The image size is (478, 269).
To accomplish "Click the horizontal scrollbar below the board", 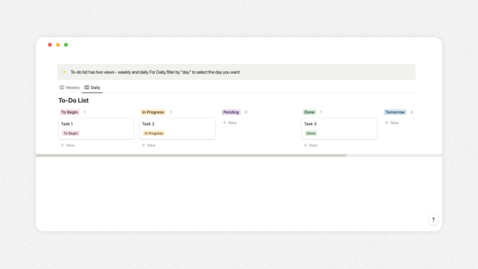I will pos(191,155).
